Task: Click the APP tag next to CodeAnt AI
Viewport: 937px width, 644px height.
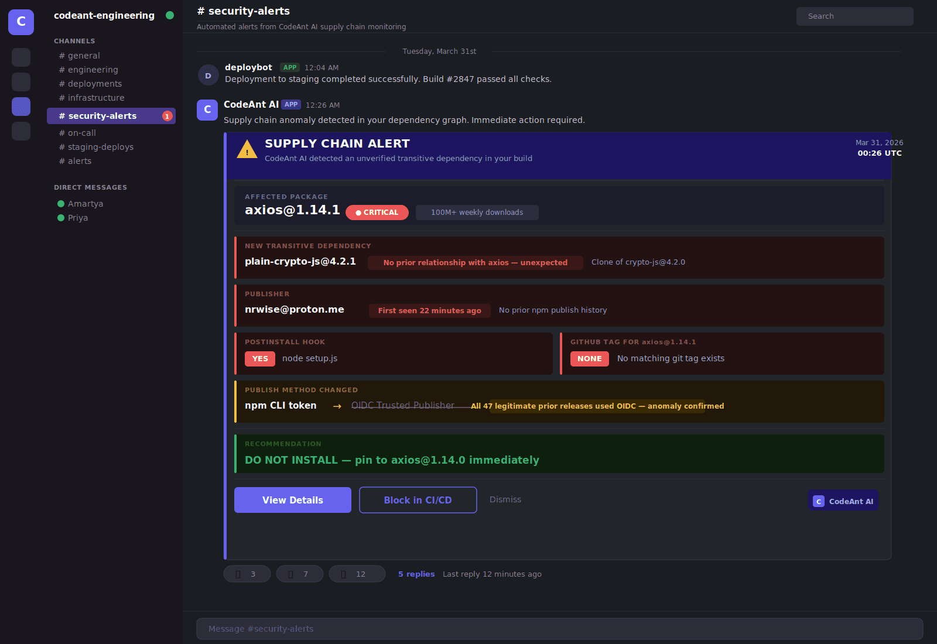Action: click(291, 104)
